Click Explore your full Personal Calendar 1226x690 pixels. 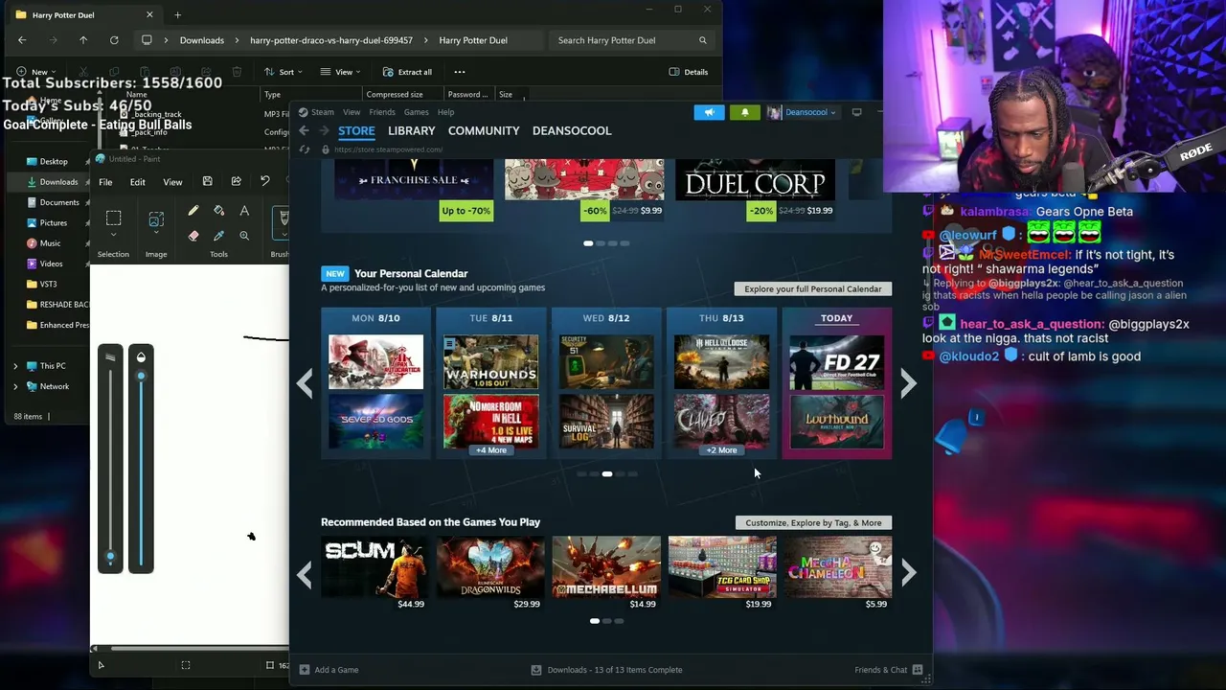pos(813,288)
